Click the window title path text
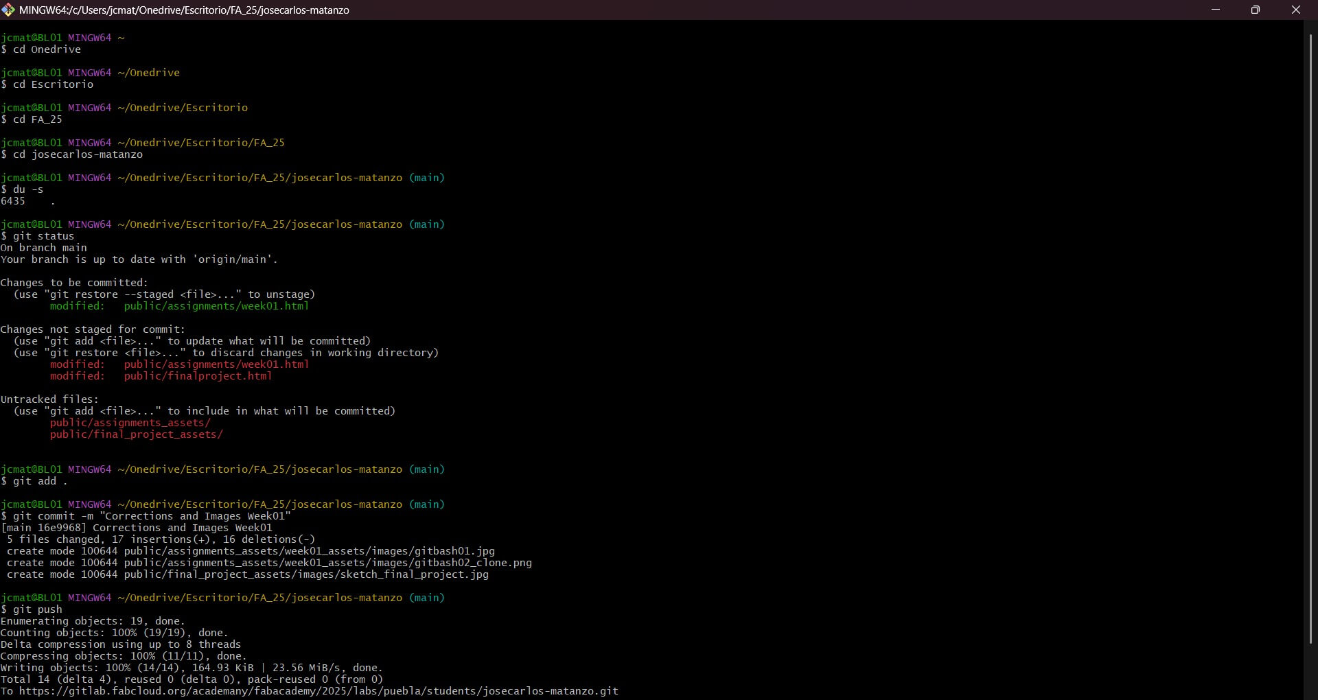Image resolution: width=1318 pixels, height=700 pixels. coord(184,10)
